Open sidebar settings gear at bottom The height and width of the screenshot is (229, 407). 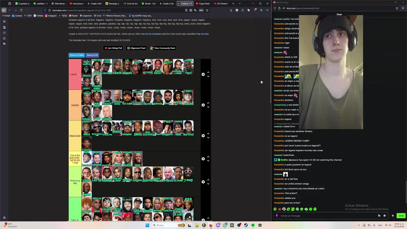(4, 218)
